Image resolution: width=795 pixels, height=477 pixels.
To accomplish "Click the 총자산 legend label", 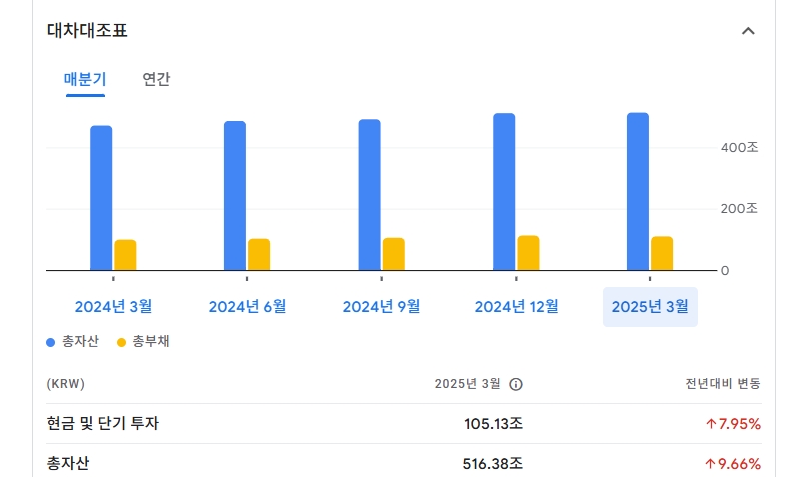I will (x=80, y=342).
